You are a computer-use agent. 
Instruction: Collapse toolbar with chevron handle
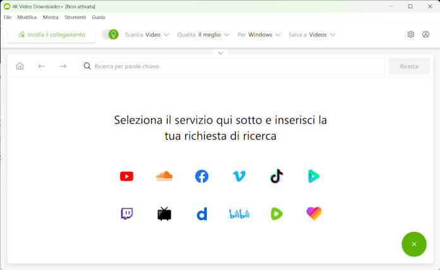220,52
